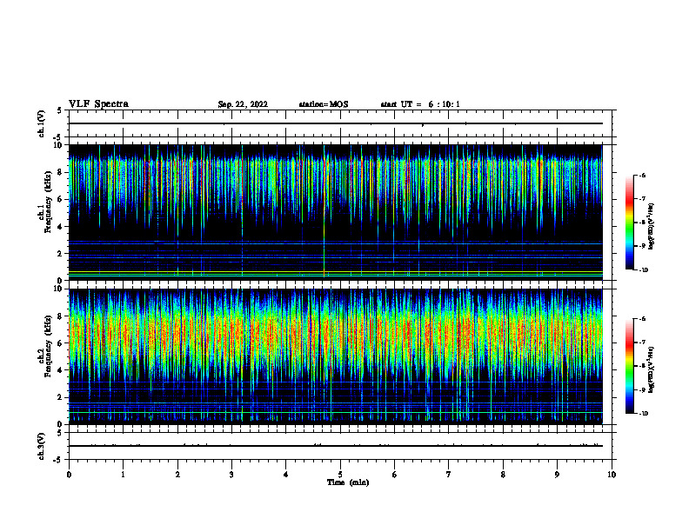Click the time-axis tick label "3"

point(231,475)
